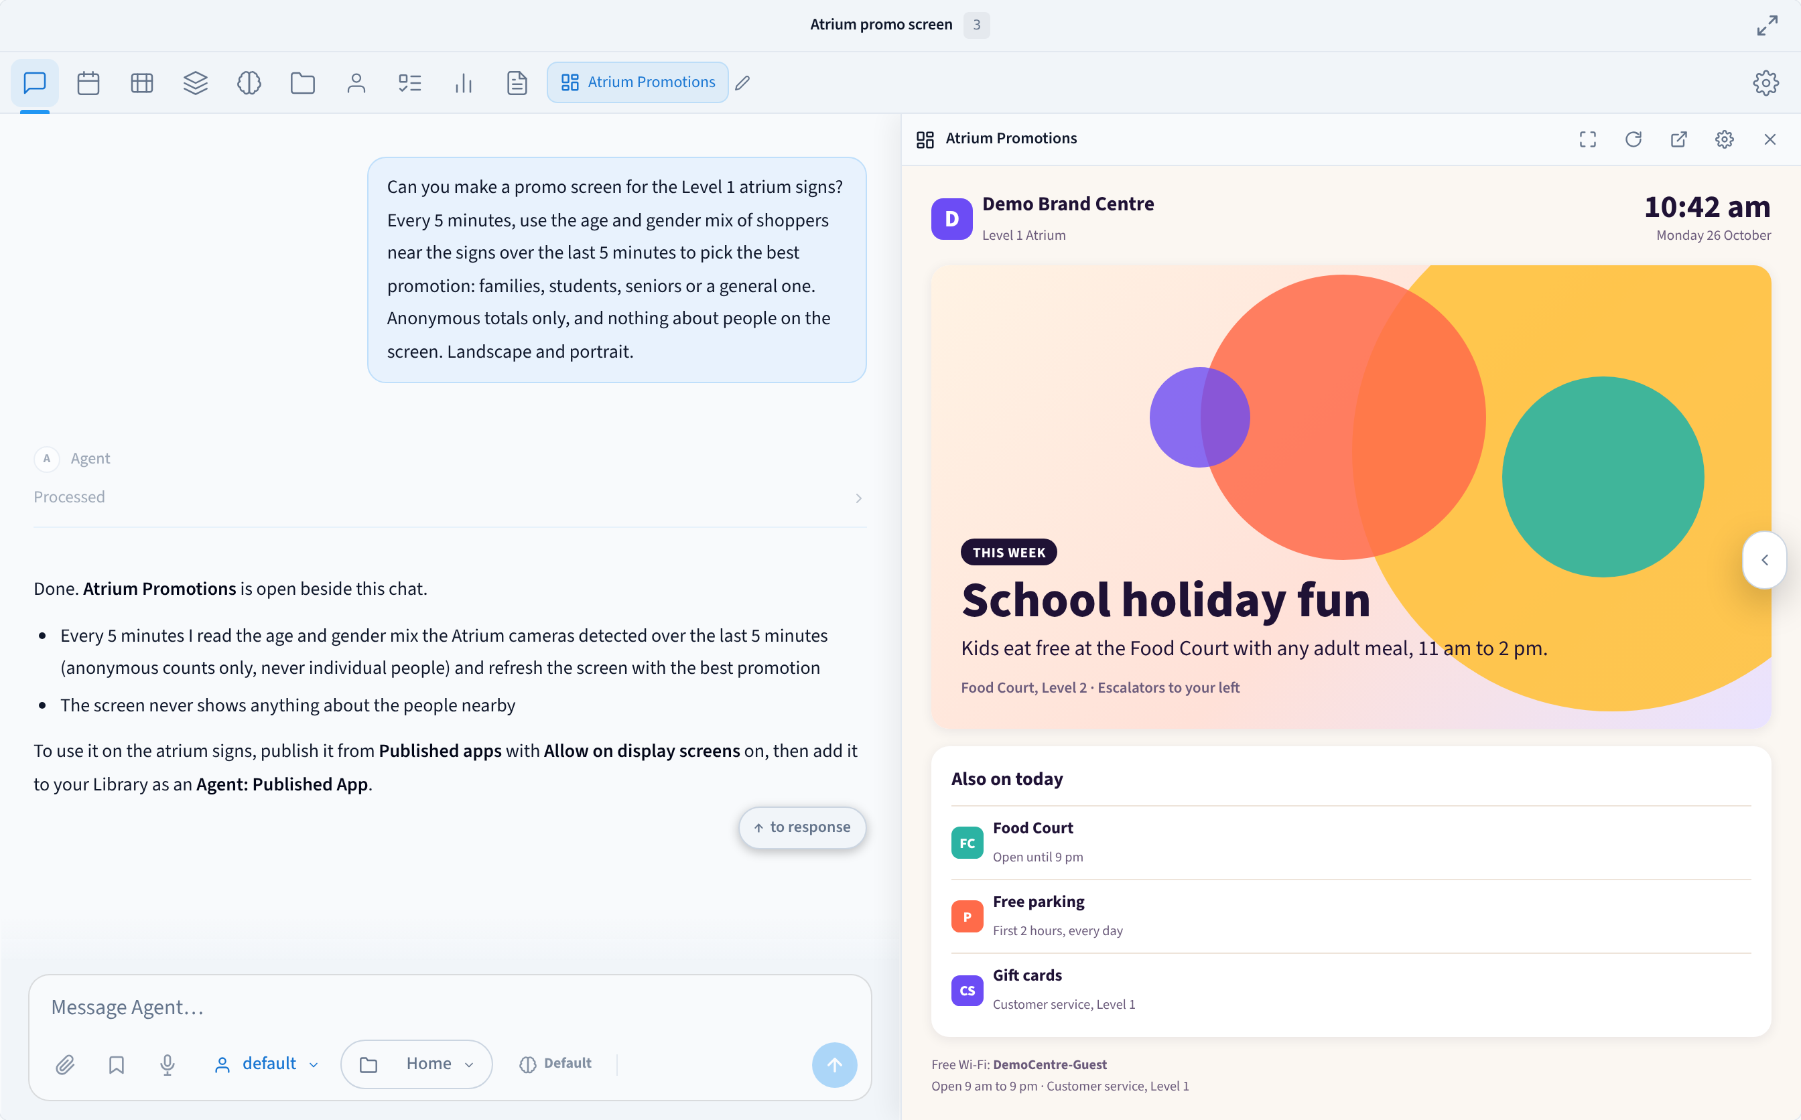This screenshot has height=1120, width=1801.
Task: Select the Food Court list row
Action: pos(1351,842)
